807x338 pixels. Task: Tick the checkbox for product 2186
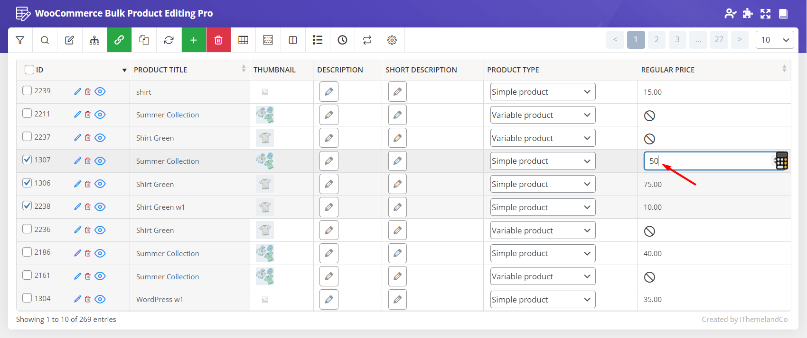pyautogui.click(x=28, y=252)
